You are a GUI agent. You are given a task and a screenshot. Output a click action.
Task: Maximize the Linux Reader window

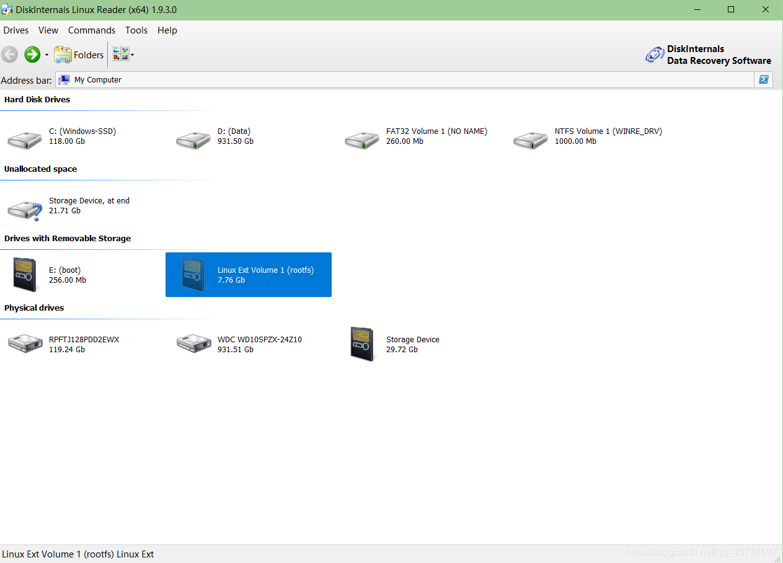[731, 9]
